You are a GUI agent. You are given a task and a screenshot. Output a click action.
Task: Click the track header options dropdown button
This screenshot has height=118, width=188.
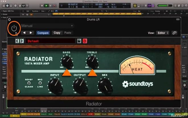pos(49,15)
